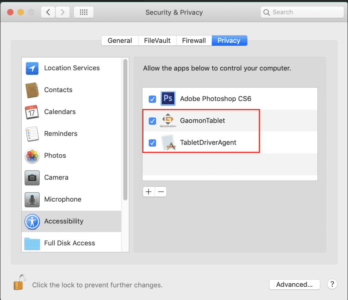Image resolution: width=348 pixels, height=300 pixels.
Task: Open help with the question mark button
Action: point(332,284)
